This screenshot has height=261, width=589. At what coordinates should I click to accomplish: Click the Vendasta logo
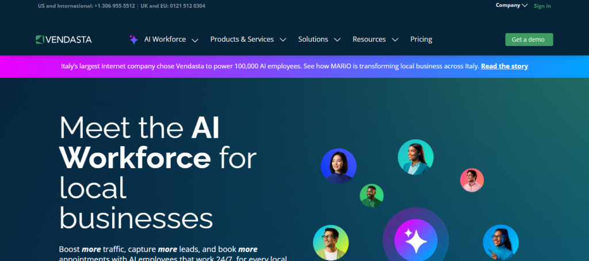click(63, 40)
